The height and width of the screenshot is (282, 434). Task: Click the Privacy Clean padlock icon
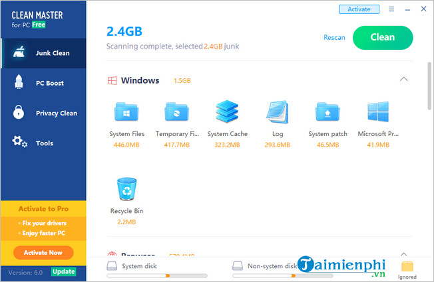tap(19, 112)
